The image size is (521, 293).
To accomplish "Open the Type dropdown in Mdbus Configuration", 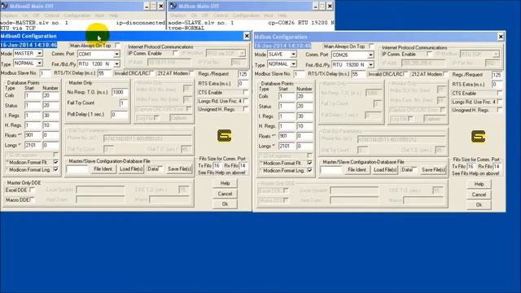I will tap(293, 63).
